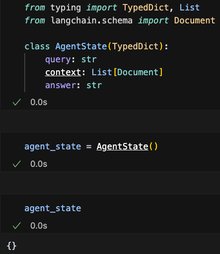Click '0.0s' execution time of the assignment cell
Viewport: 220px width, 254px height.
[x=39, y=164]
